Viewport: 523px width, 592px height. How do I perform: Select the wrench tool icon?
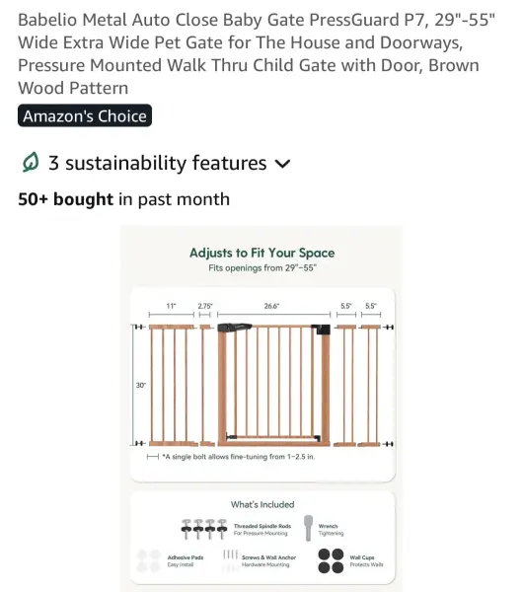click(x=308, y=528)
